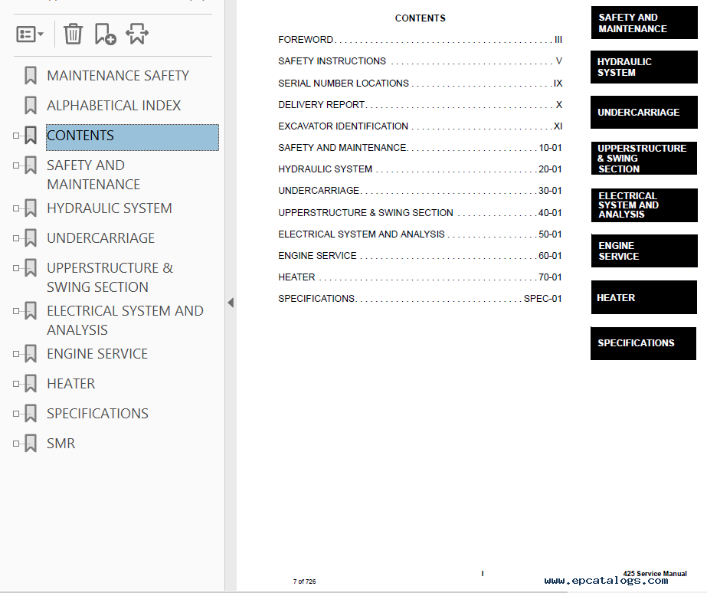Click the delete bookmark trash icon
The width and height of the screenshot is (707, 593).
(x=73, y=34)
